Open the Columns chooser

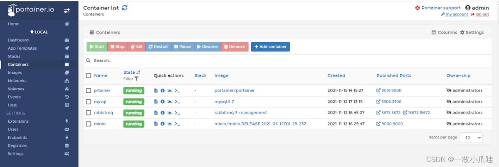[445, 32]
